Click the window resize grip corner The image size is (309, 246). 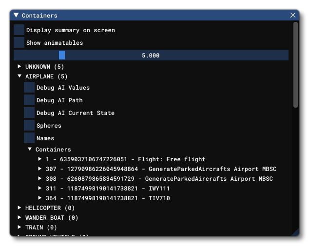tap(296, 232)
